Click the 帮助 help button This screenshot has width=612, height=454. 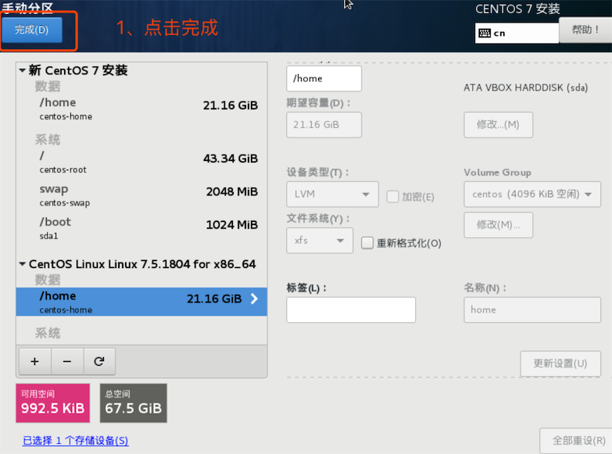(585, 30)
